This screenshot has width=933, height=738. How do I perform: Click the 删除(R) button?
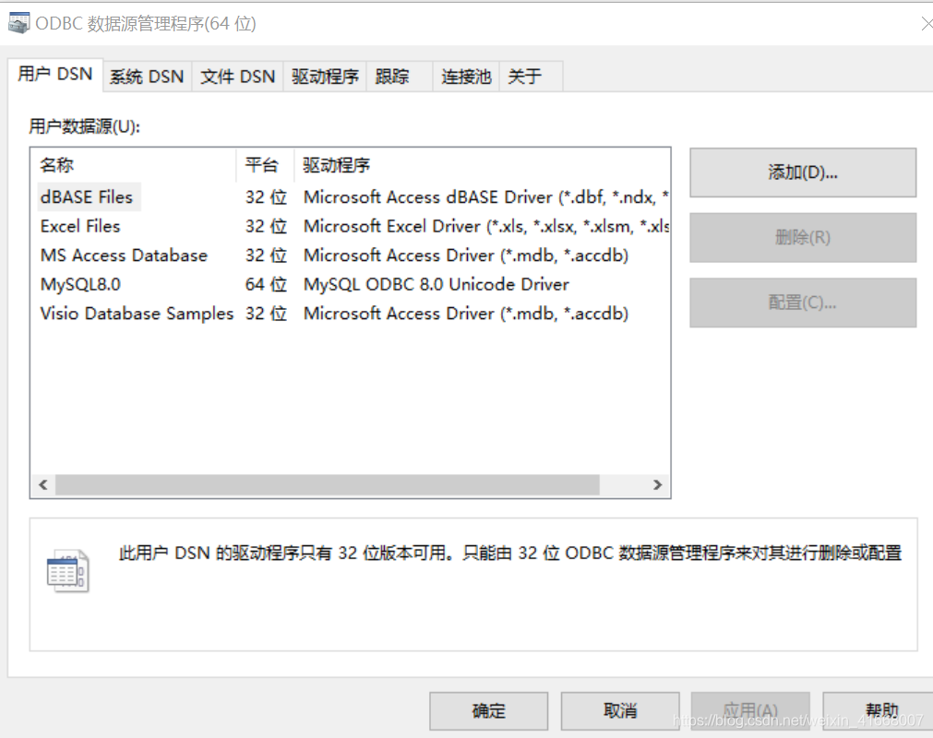tap(803, 238)
